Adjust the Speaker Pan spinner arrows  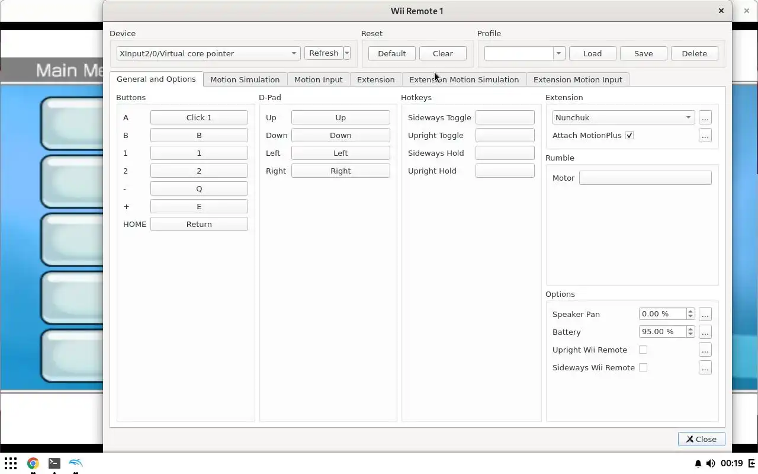(690, 314)
